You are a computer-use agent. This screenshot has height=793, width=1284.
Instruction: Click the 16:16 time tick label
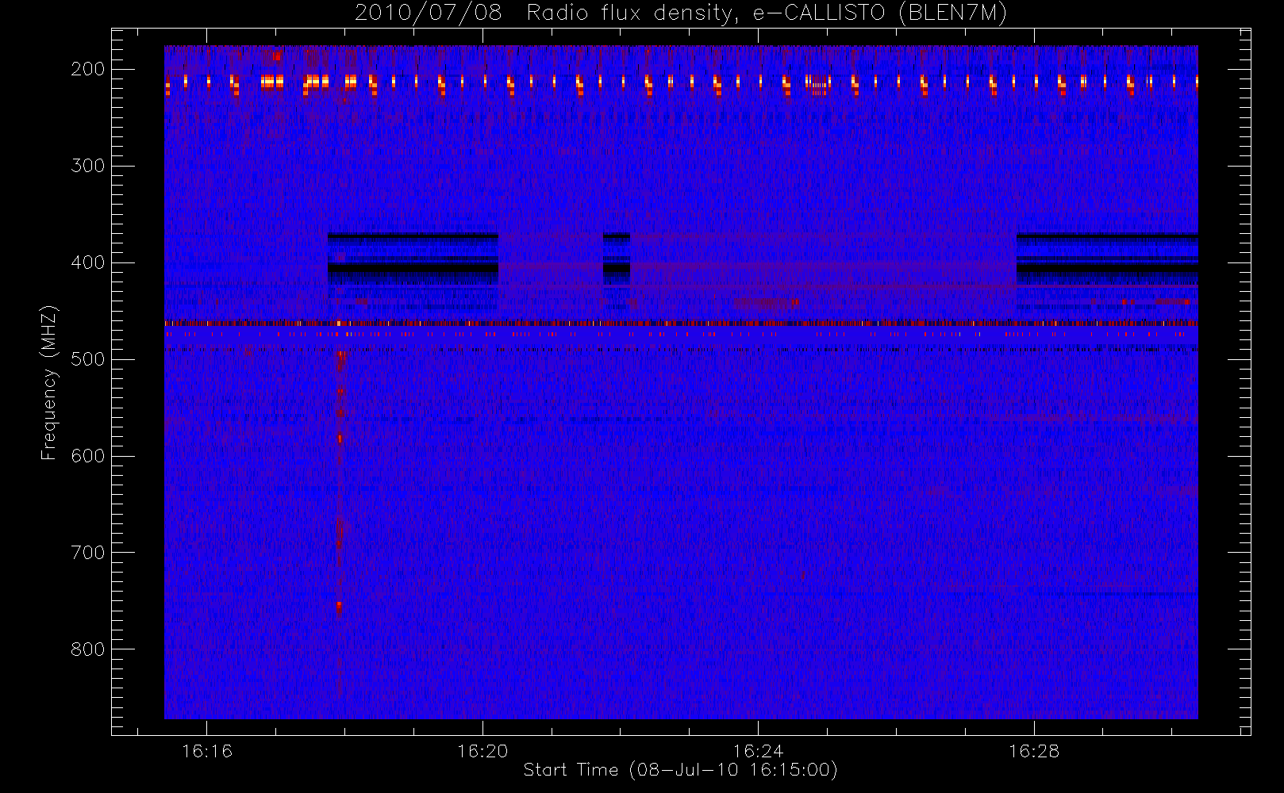click(207, 751)
